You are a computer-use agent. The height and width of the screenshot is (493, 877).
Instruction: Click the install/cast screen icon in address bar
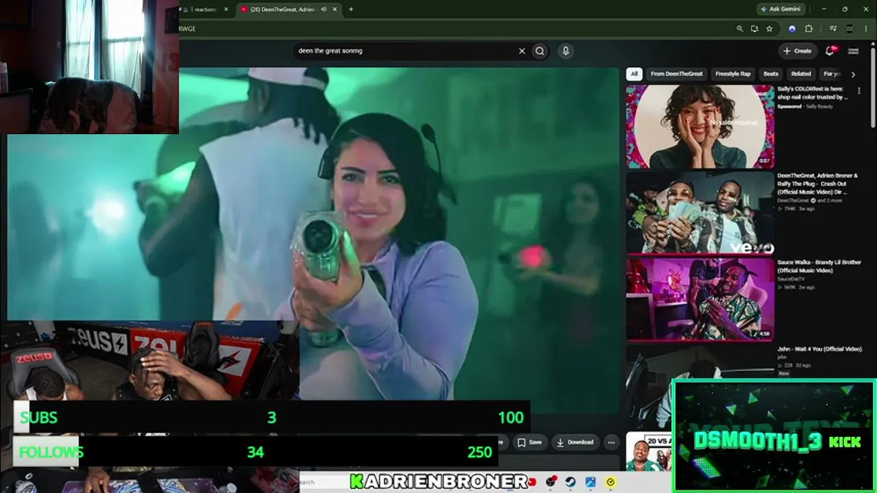coord(754,29)
